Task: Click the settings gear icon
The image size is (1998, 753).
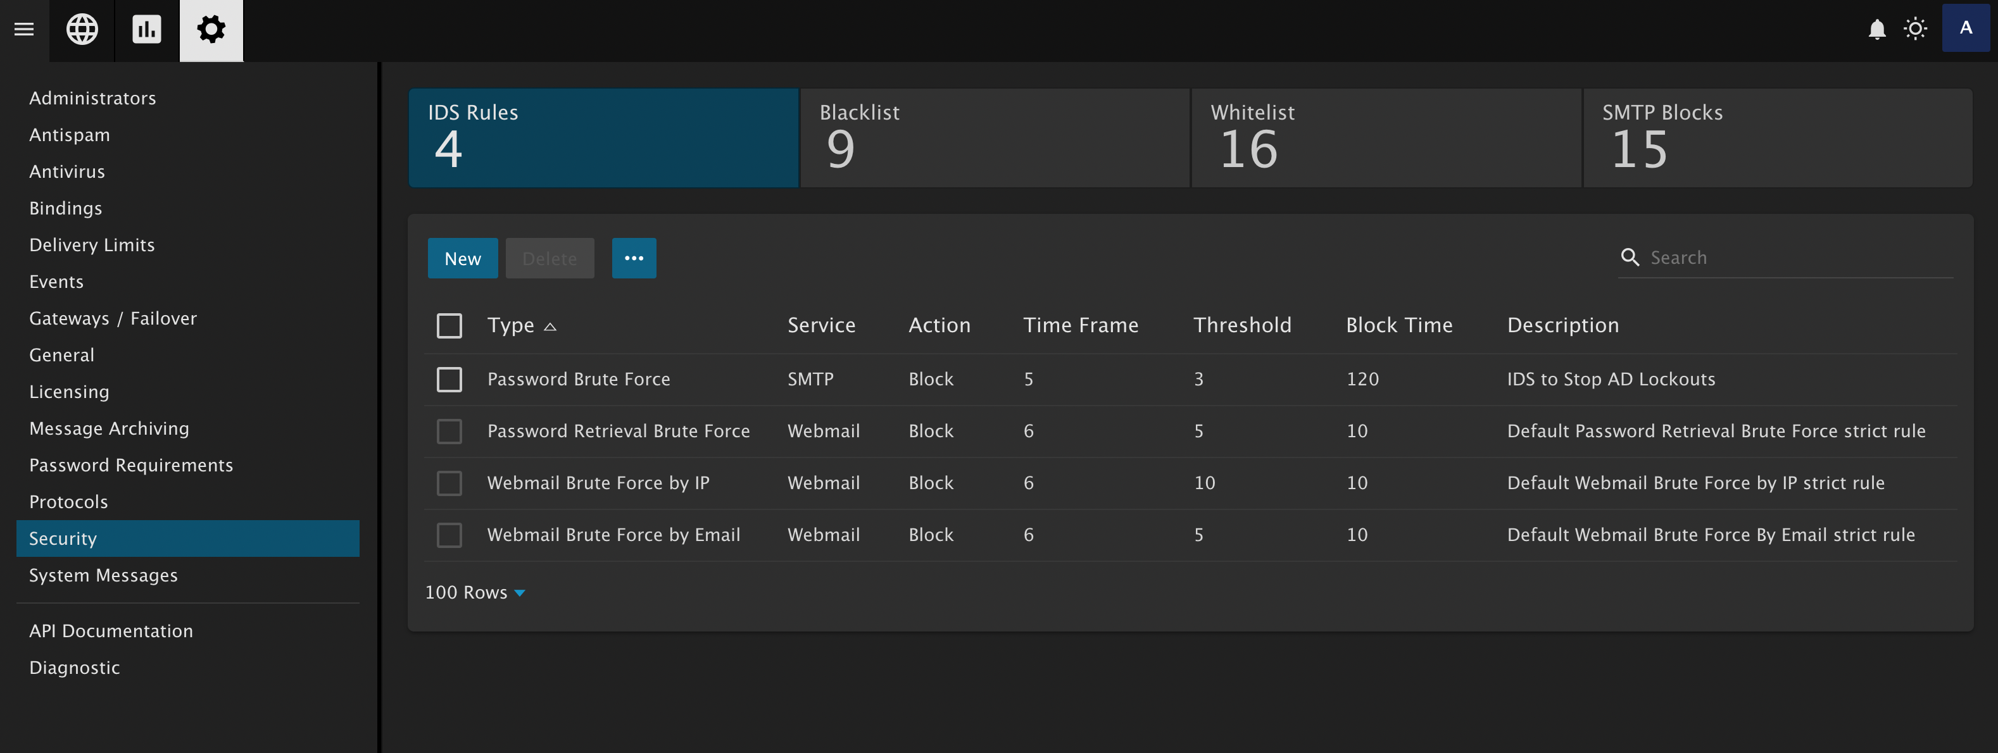Action: point(211,30)
